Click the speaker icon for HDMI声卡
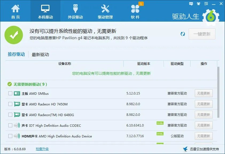This screenshot has width=225, height=154. pos(17,136)
